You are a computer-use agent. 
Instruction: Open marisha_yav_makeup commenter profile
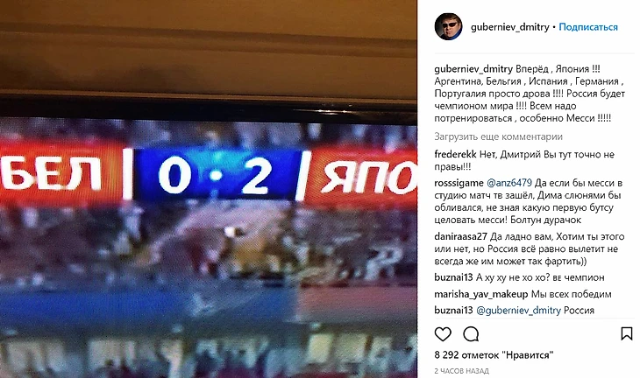pyautogui.click(x=480, y=294)
